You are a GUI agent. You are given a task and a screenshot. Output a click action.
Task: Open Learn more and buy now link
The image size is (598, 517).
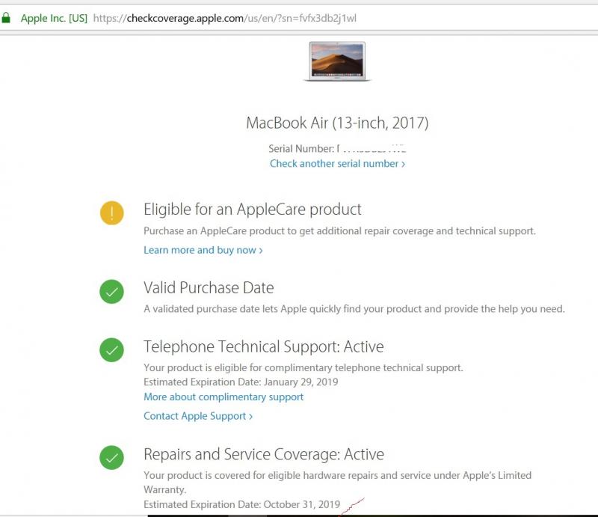tap(203, 250)
